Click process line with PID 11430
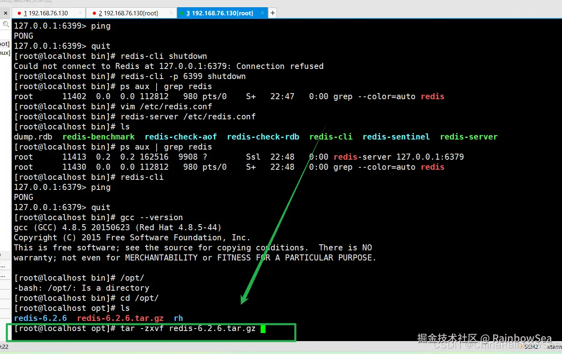Screen dimensions: 562x354 pos(229,167)
